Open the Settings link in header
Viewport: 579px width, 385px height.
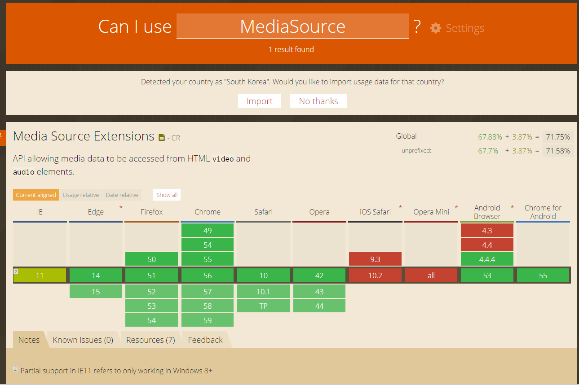(465, 28)
